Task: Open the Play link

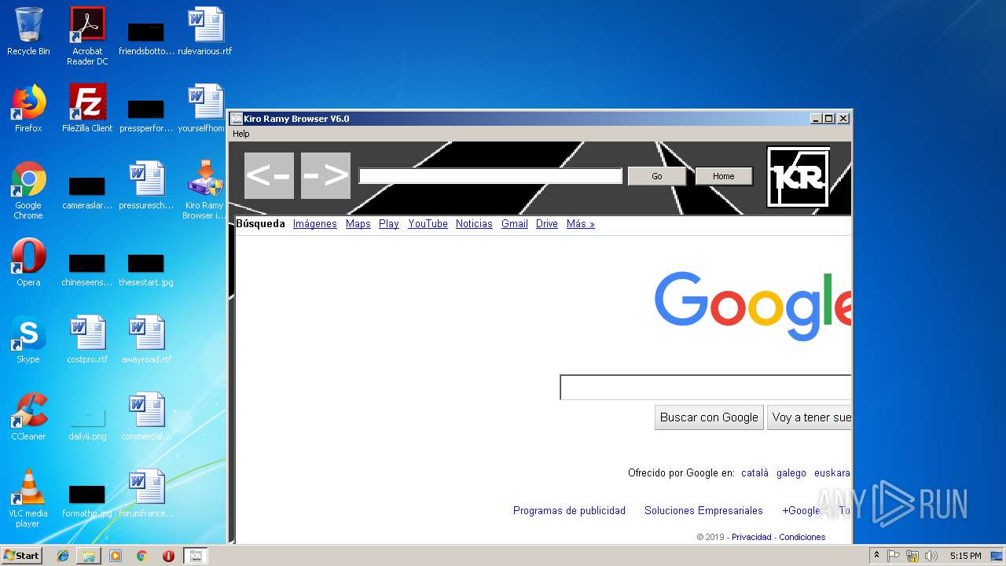Action: click(x=388, y=224)
